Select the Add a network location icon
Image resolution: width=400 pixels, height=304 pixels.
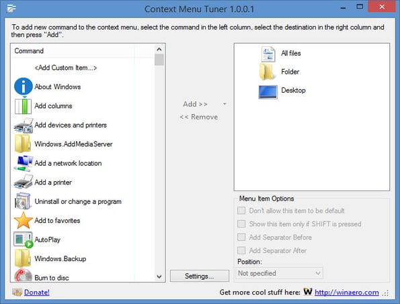click(24, 163)
